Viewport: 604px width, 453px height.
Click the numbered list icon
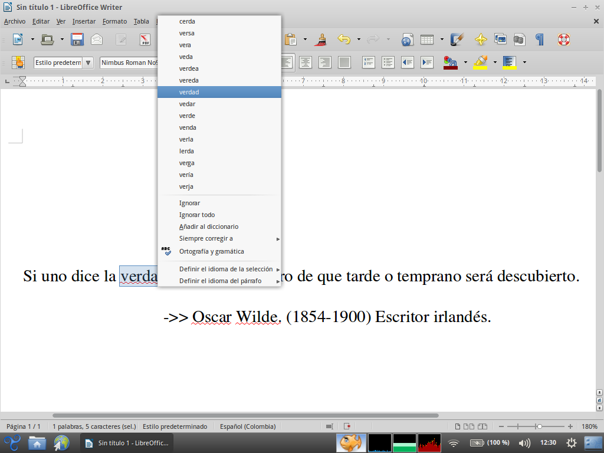369,63
